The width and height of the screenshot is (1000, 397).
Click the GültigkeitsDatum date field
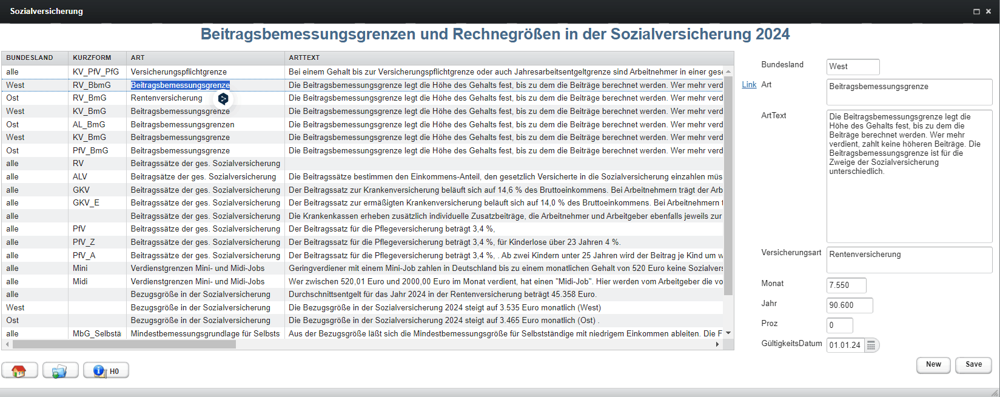[x=845, y=345]
